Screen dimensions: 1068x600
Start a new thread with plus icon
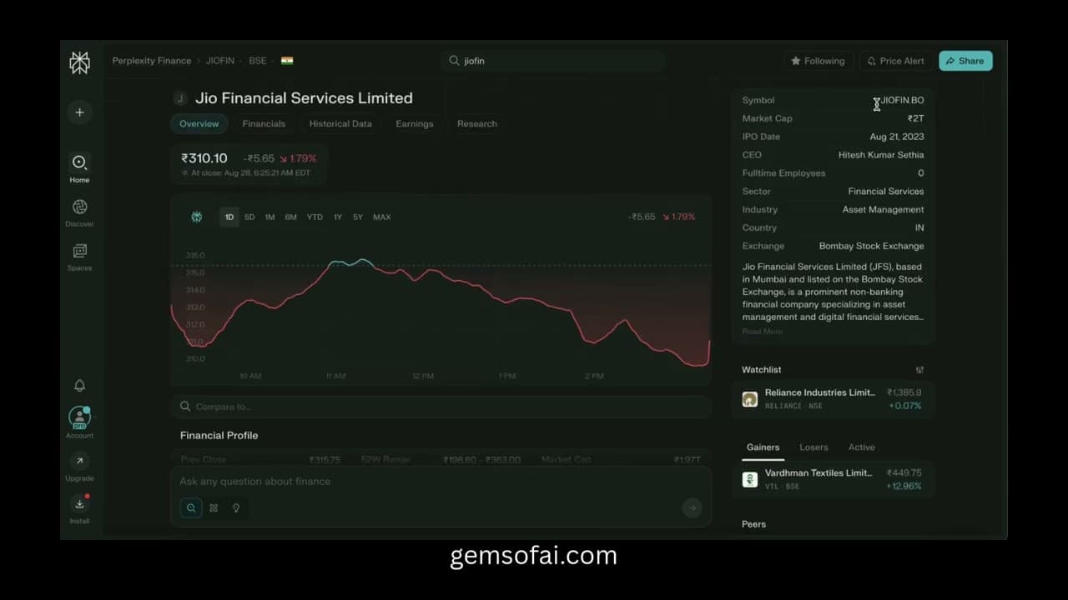click(79, 112)
